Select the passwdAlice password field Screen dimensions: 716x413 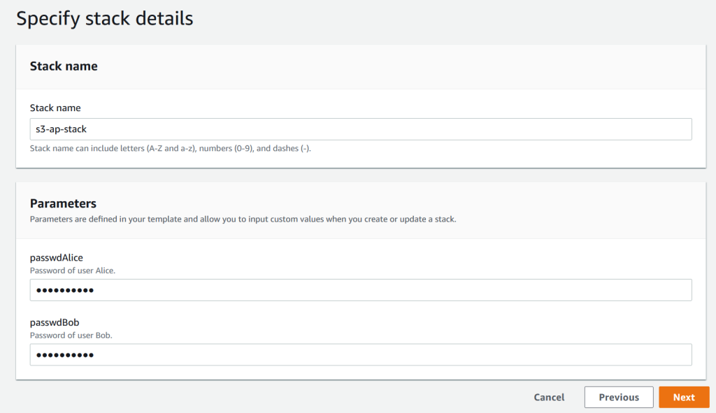(x=360, y=289)
